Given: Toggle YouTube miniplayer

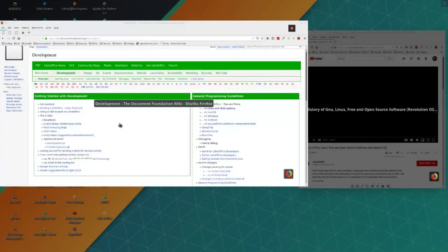Looking at the screenshot, I should [x=422, y=140].
